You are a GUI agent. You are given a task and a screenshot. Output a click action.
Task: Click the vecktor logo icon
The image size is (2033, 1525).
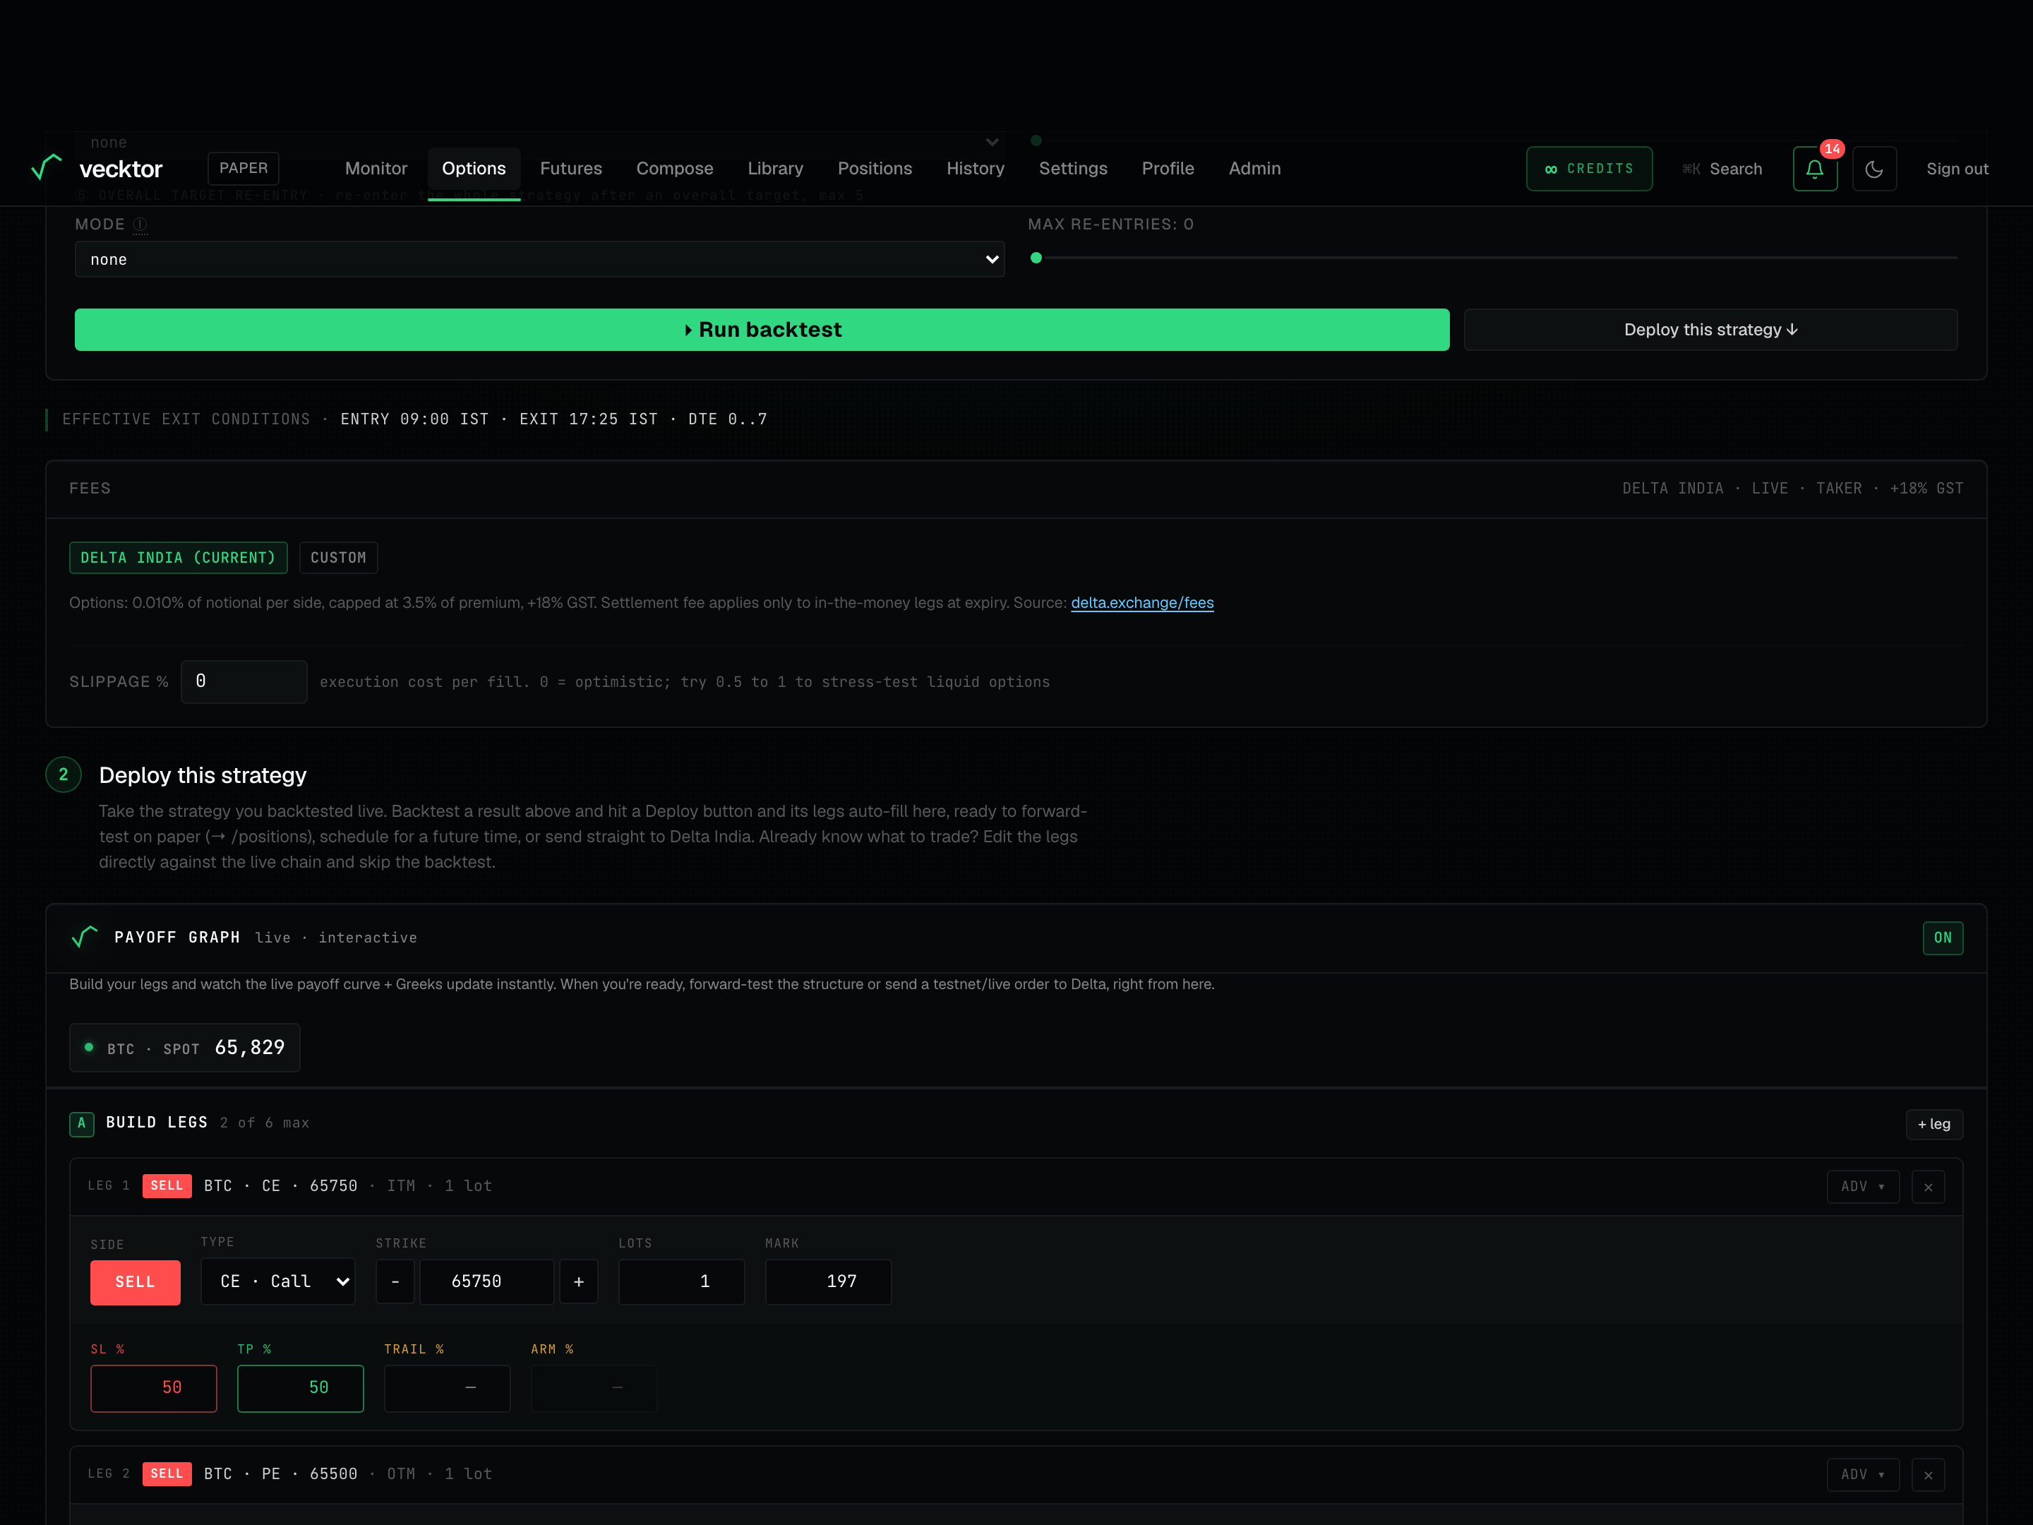[x=46, y=167]
